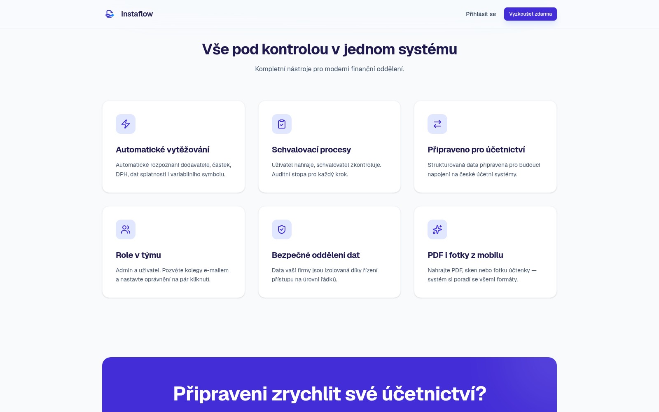The width and height of the screenshot is (659, 412).
Task: Select the Automatické vytěžování card title
Action: (x=162, y=150)
